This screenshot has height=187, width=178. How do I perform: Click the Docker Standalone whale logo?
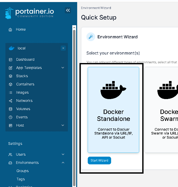point(113,90)
